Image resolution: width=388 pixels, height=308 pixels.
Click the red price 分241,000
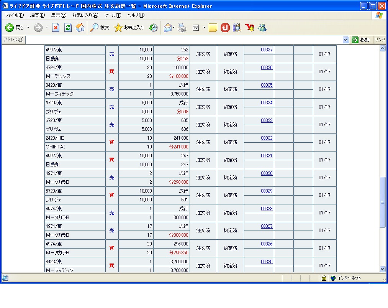(178, 147)
